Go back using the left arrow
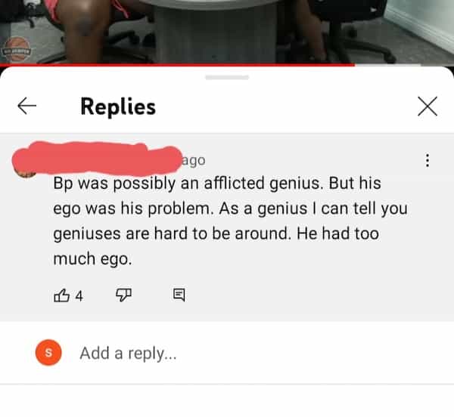Screen dimensions: 454x417 coord(27,106)
